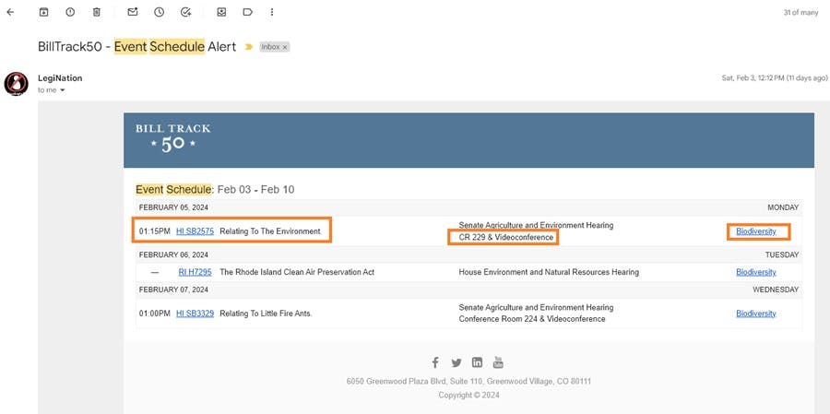Mark email as unread

(x=133, y=12)
